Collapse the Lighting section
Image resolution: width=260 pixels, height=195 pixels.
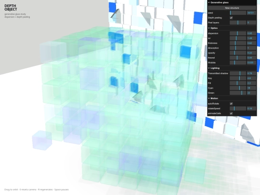(x=232, y=68)
